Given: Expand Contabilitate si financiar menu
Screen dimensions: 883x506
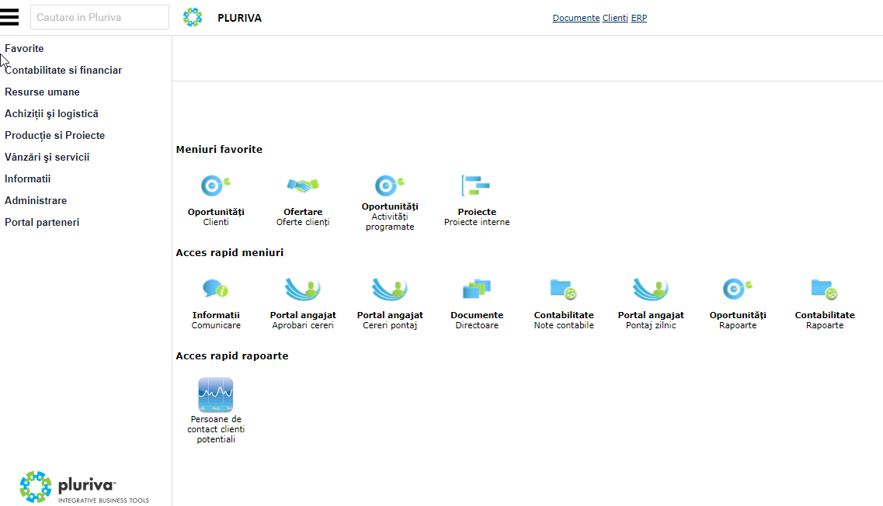Looking at the screenshot, I should pyautogui.click(x=64, y=71).
